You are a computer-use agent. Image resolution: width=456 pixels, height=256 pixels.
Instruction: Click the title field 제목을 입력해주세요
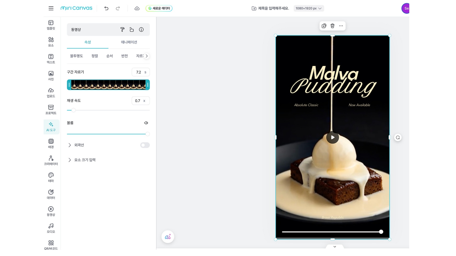(x=273, y=8)
